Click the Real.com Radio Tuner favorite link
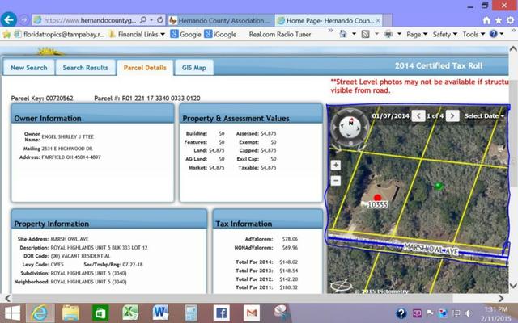Viewport: 518px width, 323px height. [281, 34]
